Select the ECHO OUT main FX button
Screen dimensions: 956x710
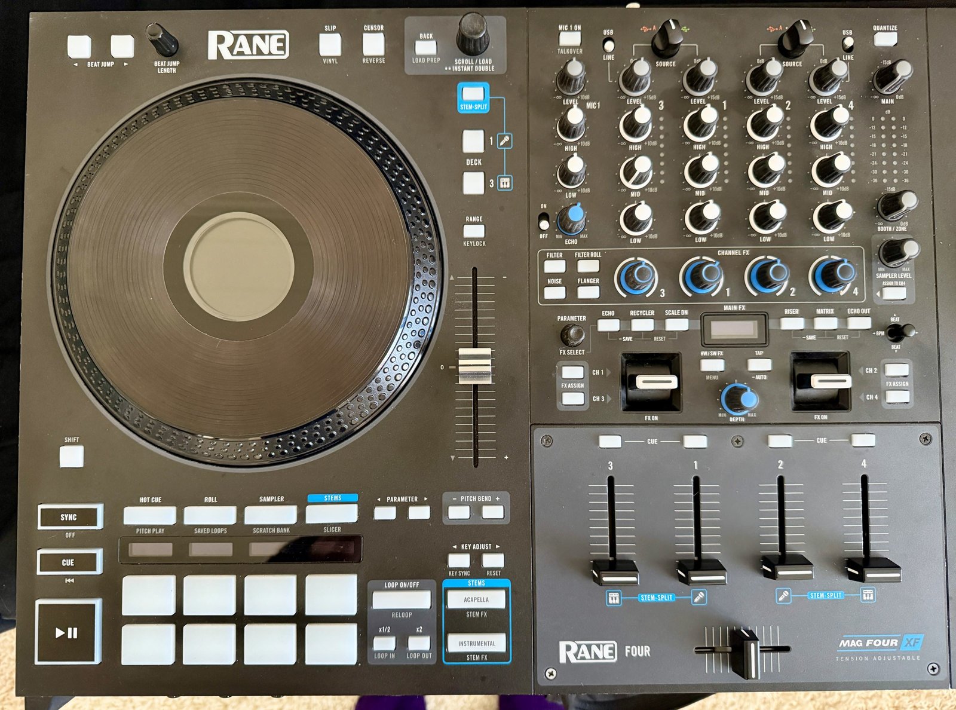tap(859, 323)
